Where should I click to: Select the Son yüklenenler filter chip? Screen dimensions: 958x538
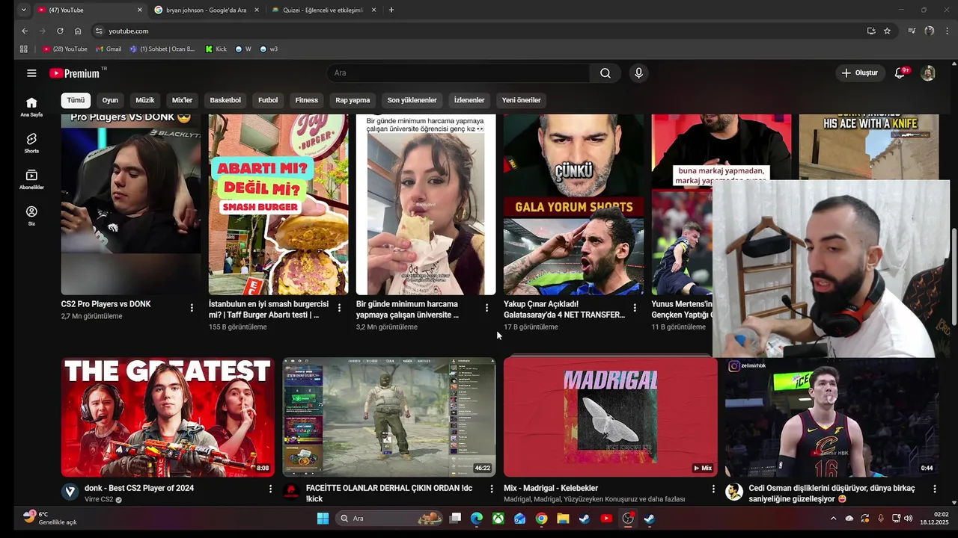412,100
